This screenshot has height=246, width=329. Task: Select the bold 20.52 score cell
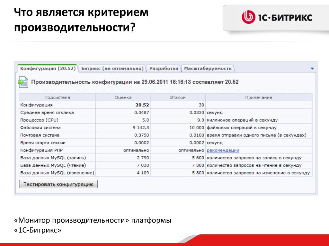click(142, 105)
